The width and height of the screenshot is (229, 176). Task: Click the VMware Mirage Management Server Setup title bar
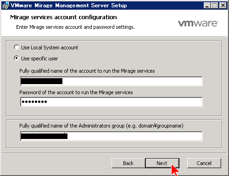[69, 5]
